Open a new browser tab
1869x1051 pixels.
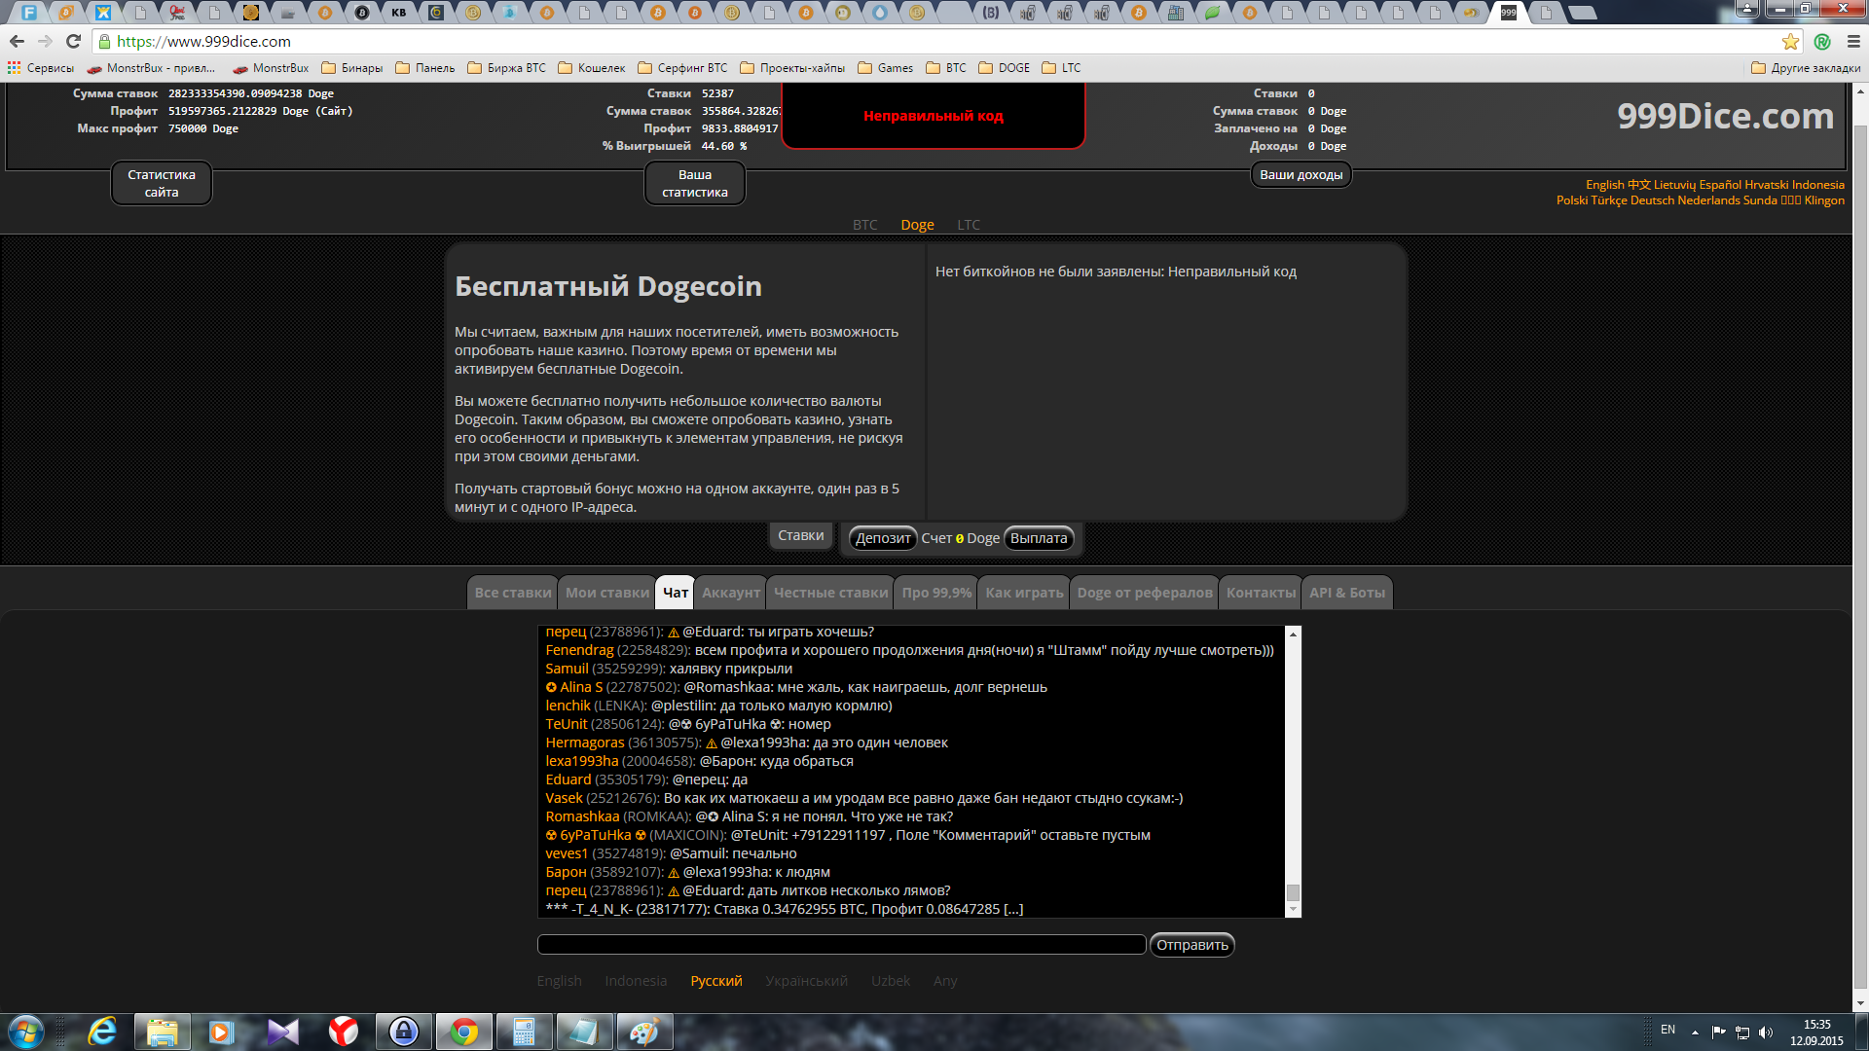1584,13
